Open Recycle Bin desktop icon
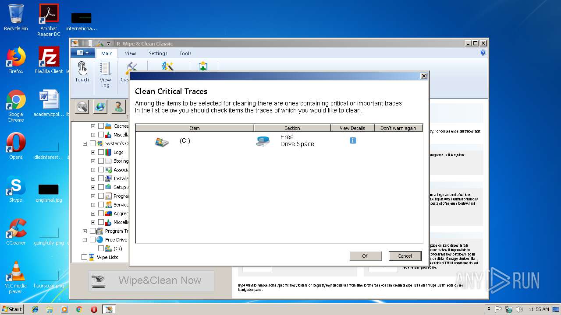This screenshot has height=315, width=561. pos(16,17)
